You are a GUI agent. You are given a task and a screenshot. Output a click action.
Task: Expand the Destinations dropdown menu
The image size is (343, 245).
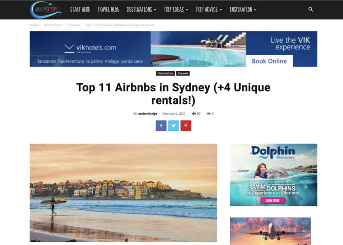tap(141, 9)
